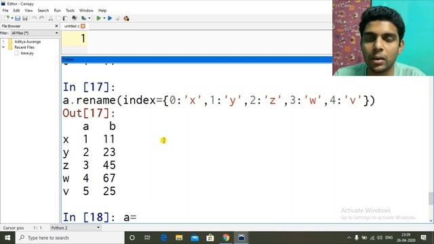Open base.py in Recent Files
This screenshot has width=434, height=244.
tap(27, 53)
